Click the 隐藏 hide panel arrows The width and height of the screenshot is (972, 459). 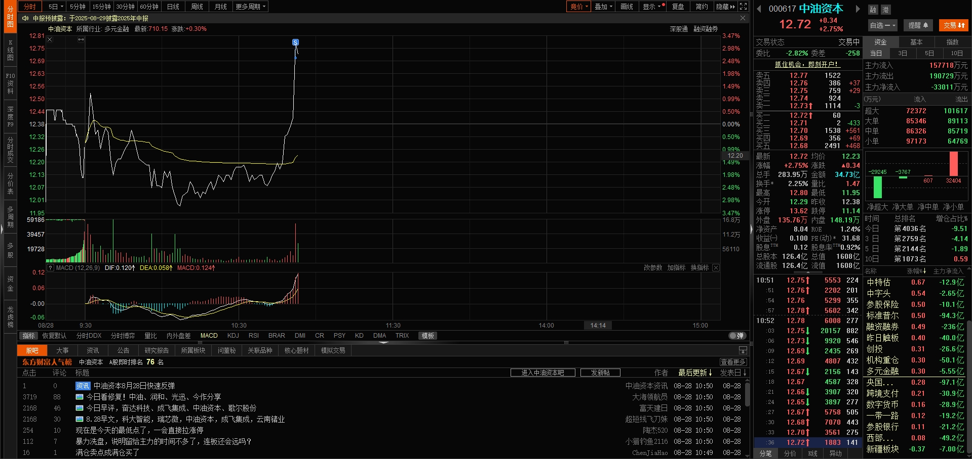tap(726, 7)
